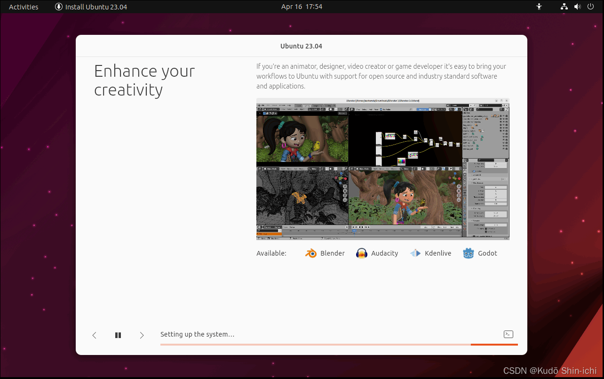
Task: Go to the previous slide arrow
Action: coord(94,335)
